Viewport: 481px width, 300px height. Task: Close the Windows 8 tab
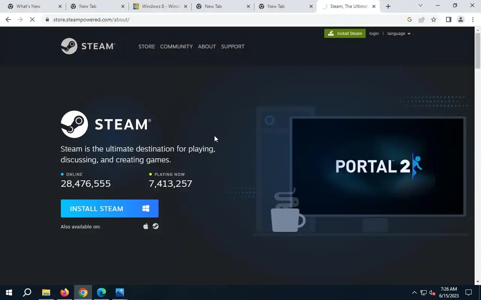point(185,6)
